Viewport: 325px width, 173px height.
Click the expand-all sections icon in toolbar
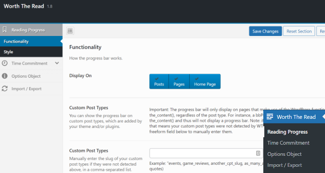tap(70, 31)
